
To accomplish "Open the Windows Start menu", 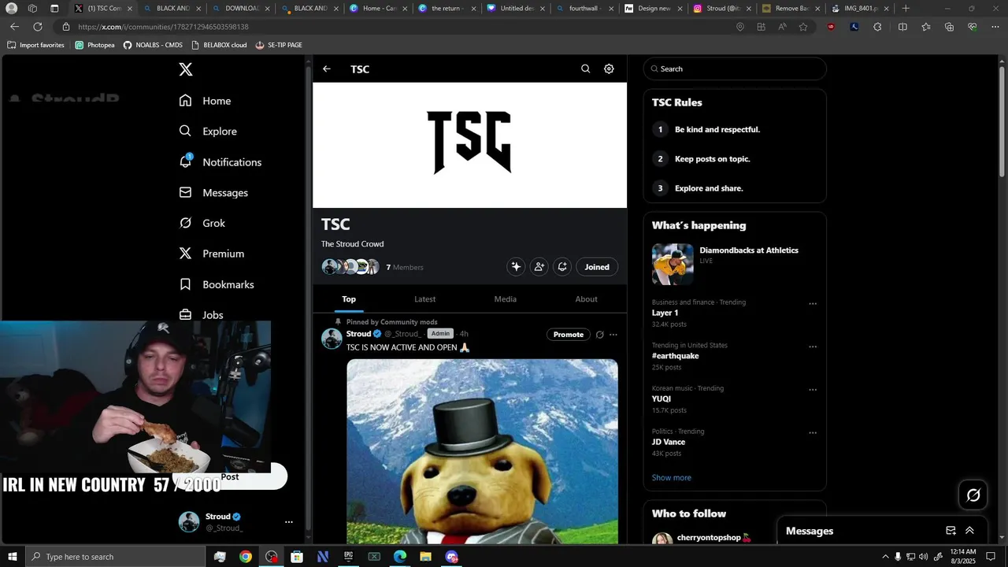I will pyautogui.click(x=12, y=557).
